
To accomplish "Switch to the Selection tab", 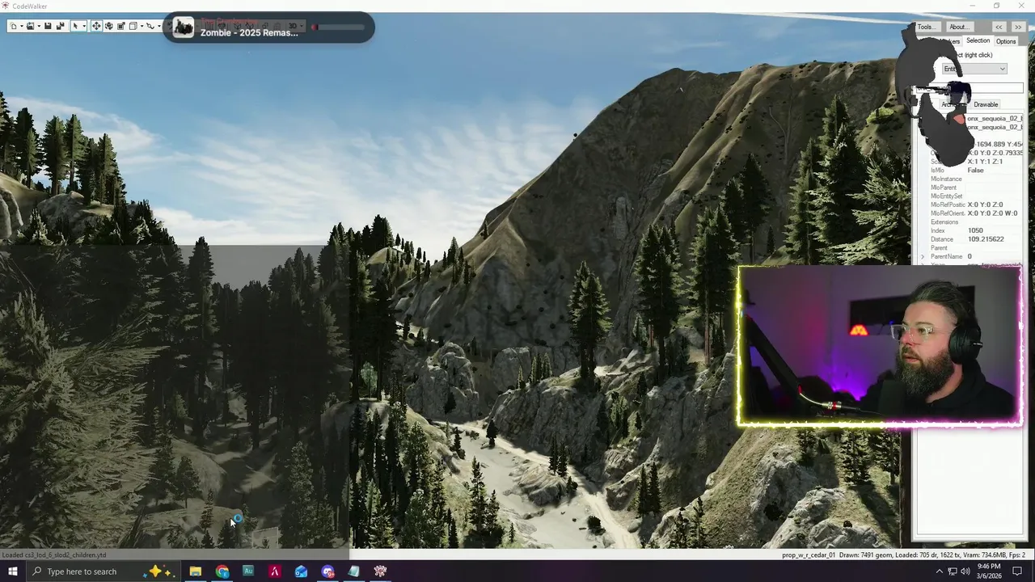I will (978, 40).
